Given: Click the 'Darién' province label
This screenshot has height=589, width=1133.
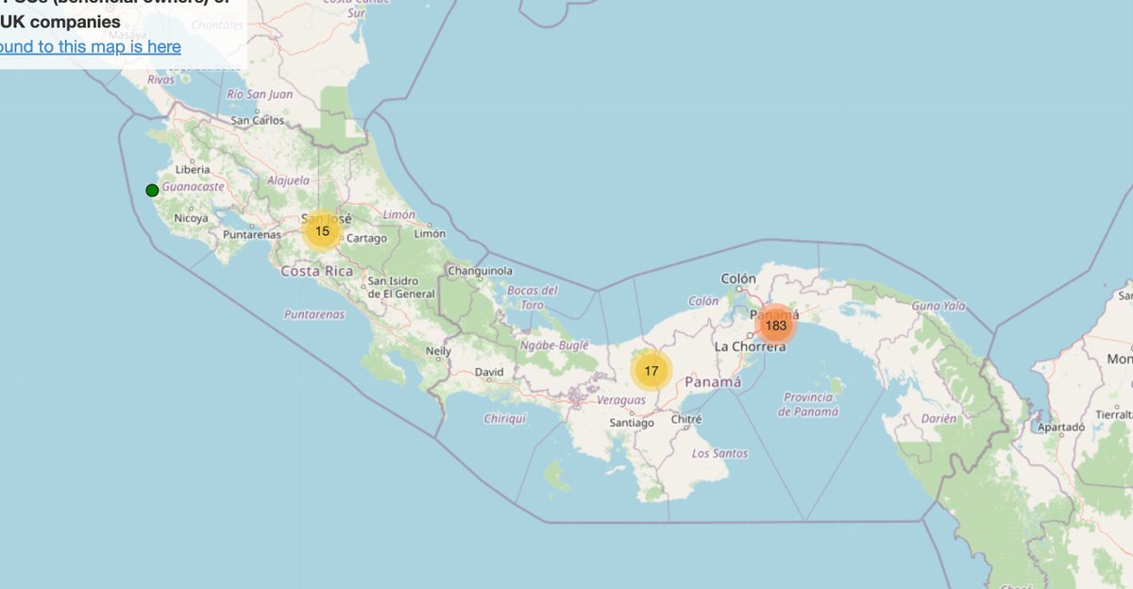Looking at the screenshot, I should (939, 418).
